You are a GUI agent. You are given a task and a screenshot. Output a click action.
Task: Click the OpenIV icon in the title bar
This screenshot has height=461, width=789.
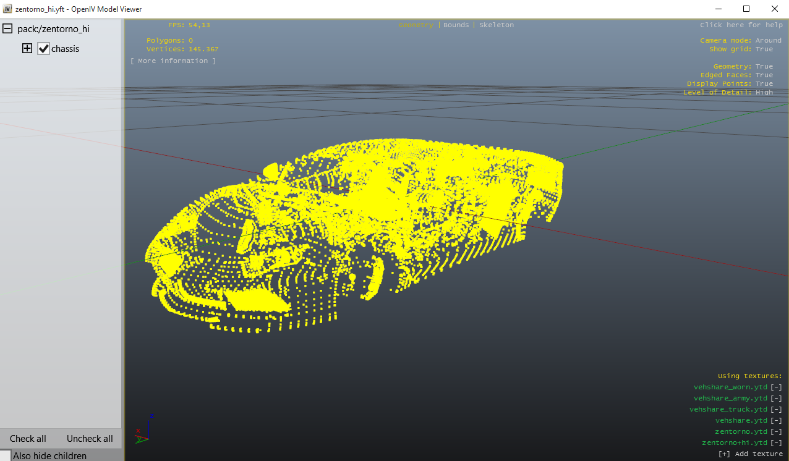7,9
